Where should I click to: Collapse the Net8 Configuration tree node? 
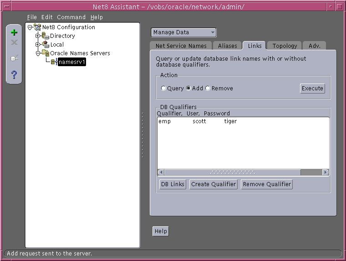[x=30, y=27]
